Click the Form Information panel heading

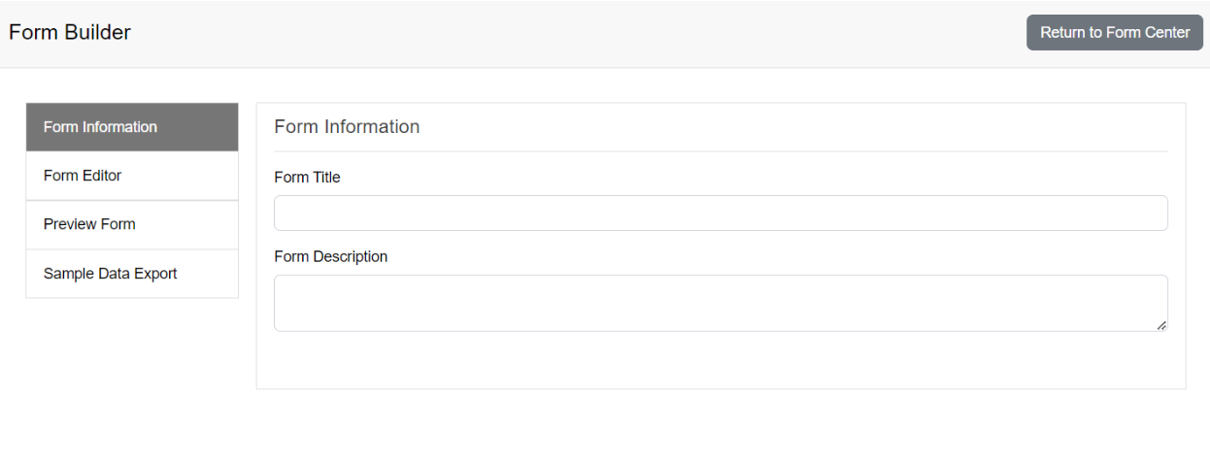coord(347,127)
